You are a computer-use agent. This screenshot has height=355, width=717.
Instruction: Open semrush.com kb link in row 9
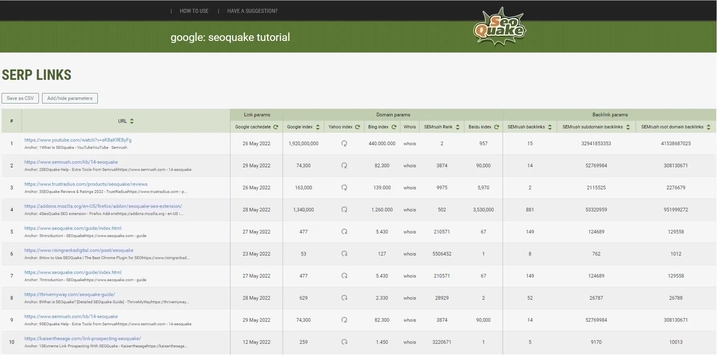71,316
